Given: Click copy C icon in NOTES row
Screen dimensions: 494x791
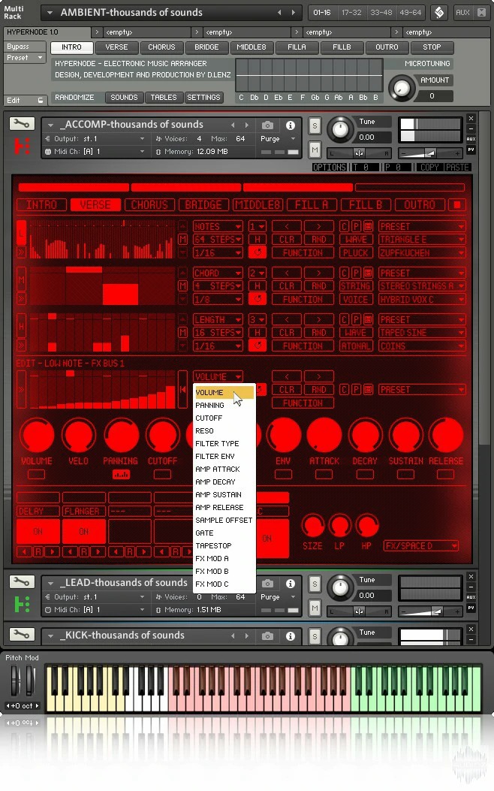Looking at the screenshot, I should (x=345, y=227).
